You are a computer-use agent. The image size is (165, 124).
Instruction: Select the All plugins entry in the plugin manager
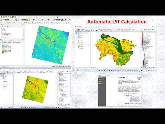(x=101, y=77)
